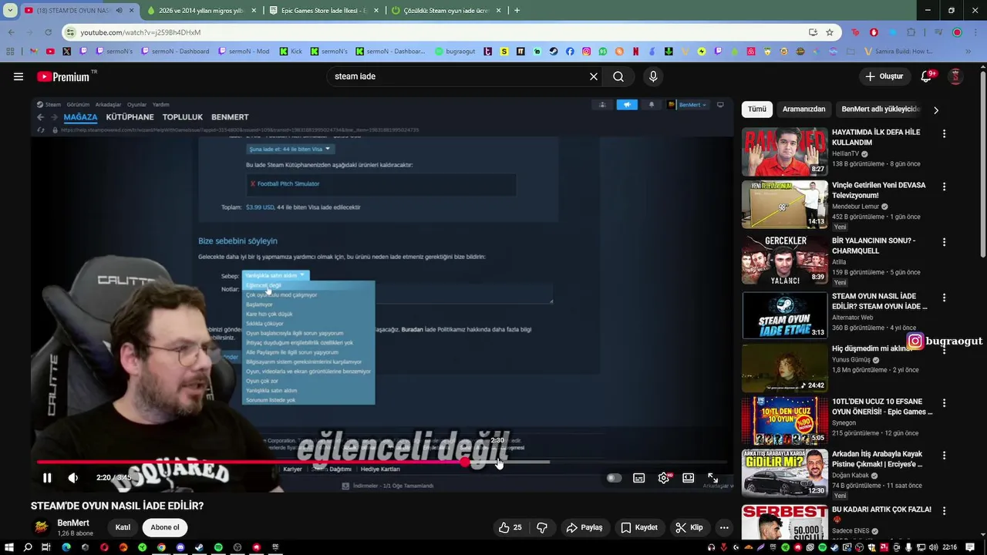Open Windows taskbar search

28,547
